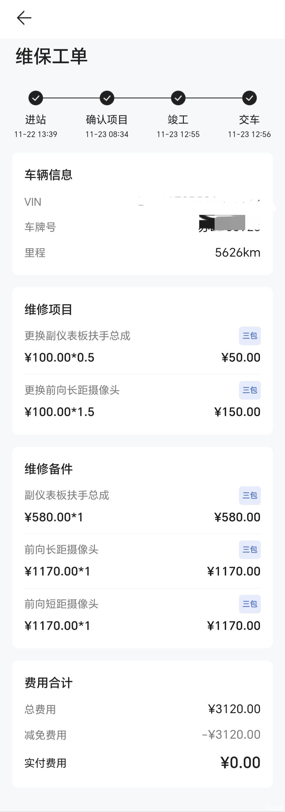This screenshot has width=285, height=812.
Task: Click 三包 tag beside 前向长距摄像头 part
Action: pyautogui.click(x=250, y=549)
